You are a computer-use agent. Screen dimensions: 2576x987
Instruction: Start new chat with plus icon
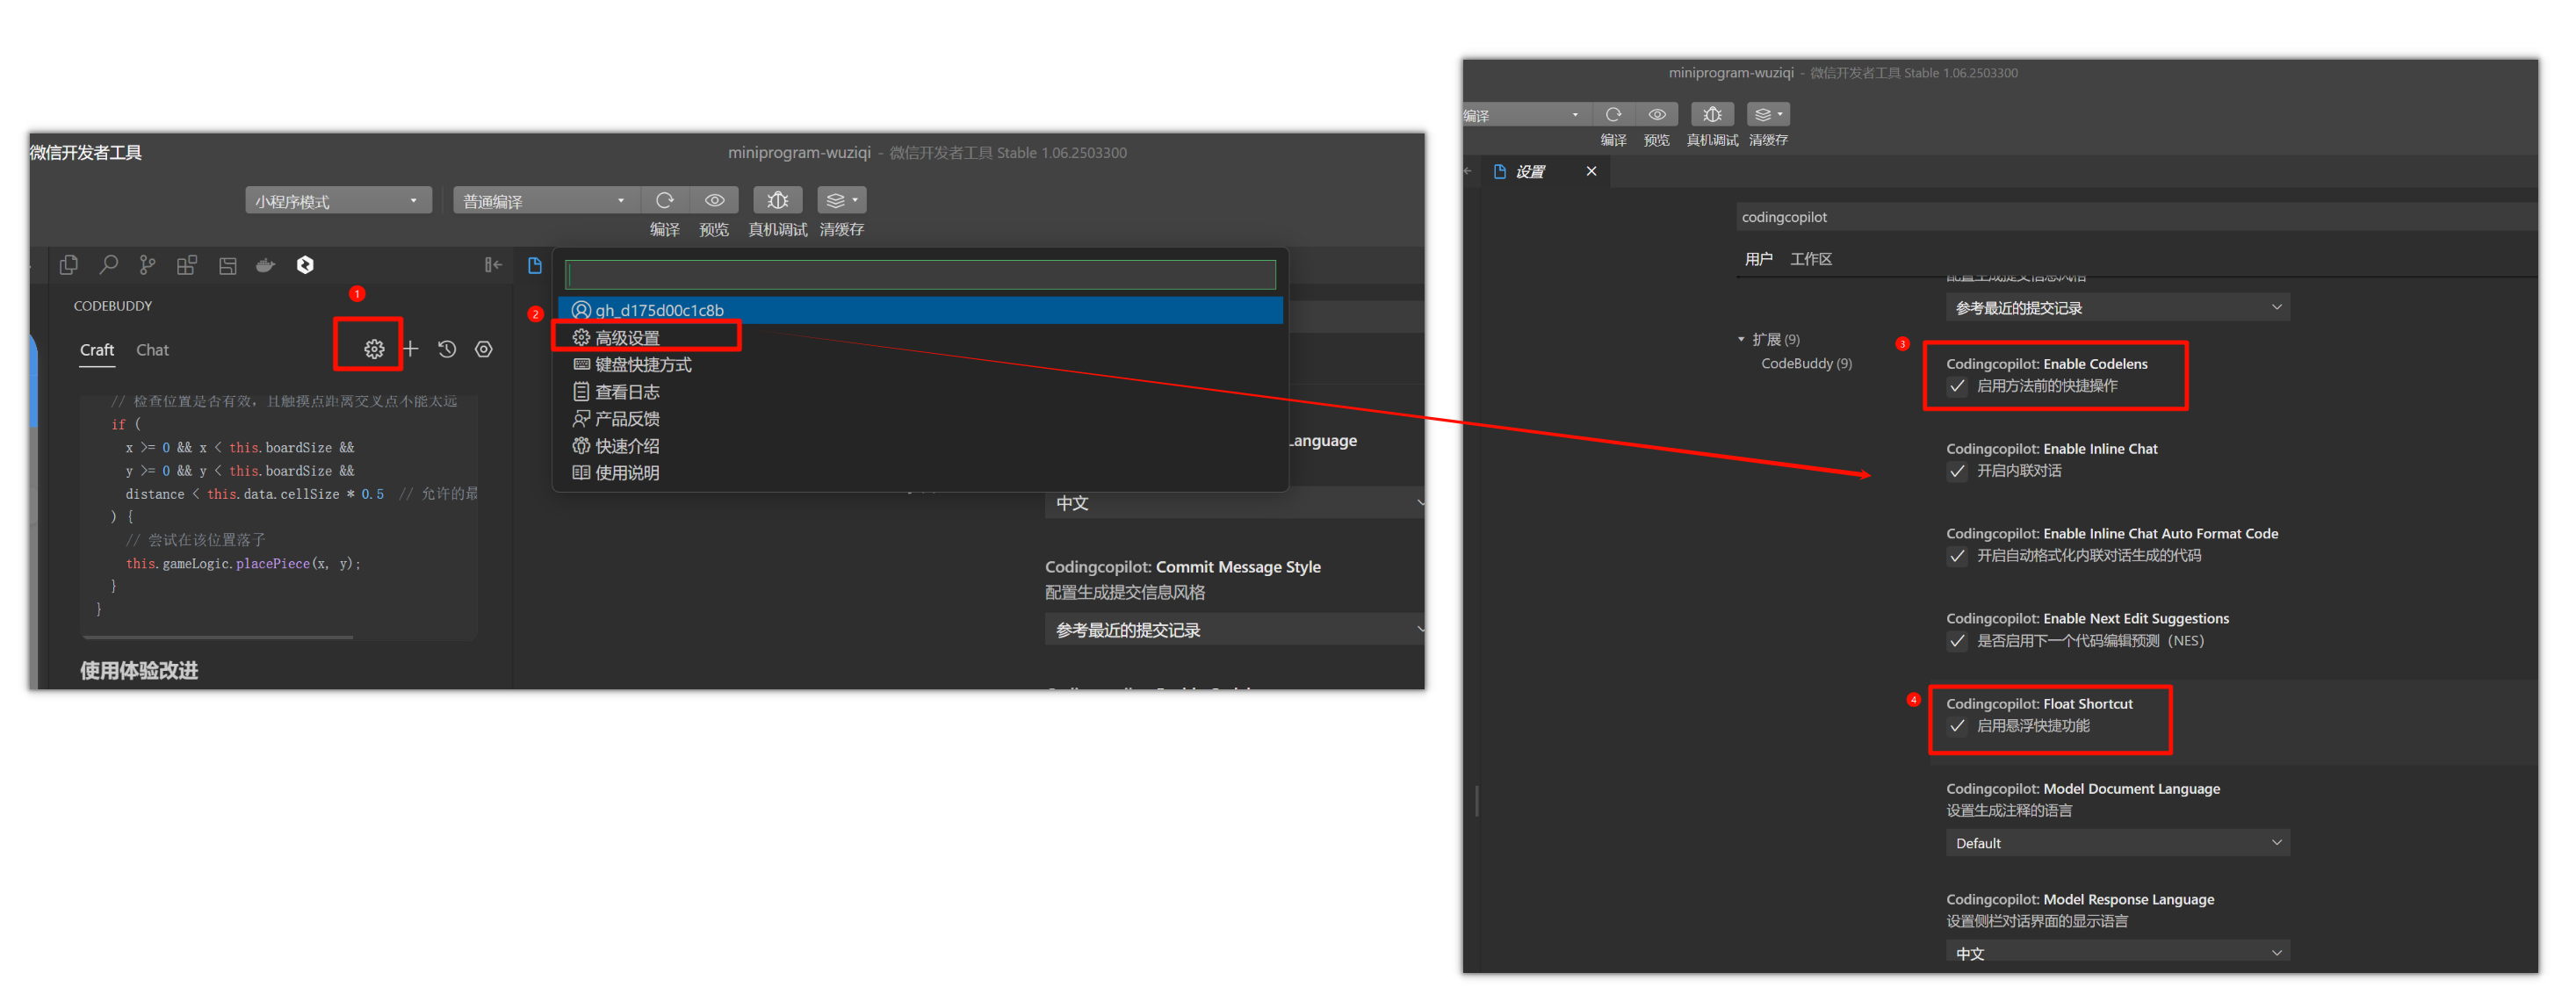[x=411, y=349]
